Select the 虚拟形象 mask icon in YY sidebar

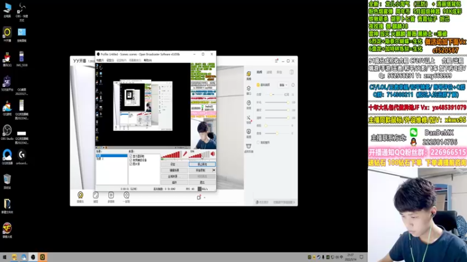click(x=249, y=148)
